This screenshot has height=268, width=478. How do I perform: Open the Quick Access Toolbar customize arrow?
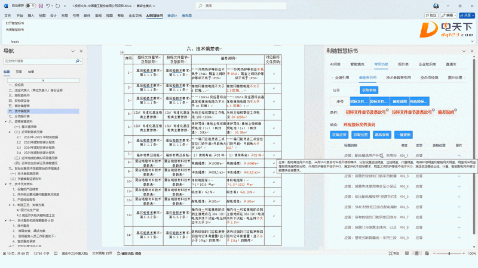click(x=65, y=6)
